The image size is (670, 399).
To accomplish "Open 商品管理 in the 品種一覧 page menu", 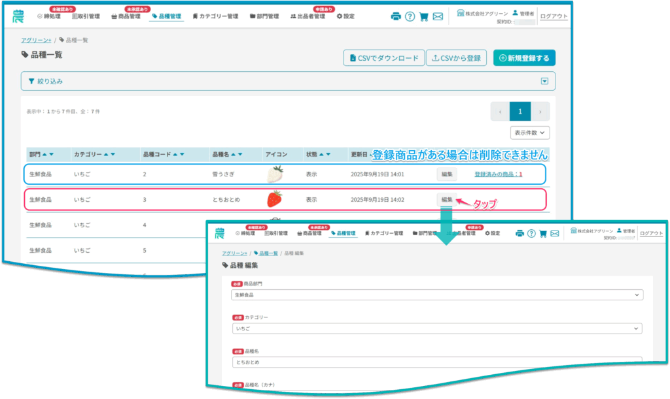I will [126, 16].
